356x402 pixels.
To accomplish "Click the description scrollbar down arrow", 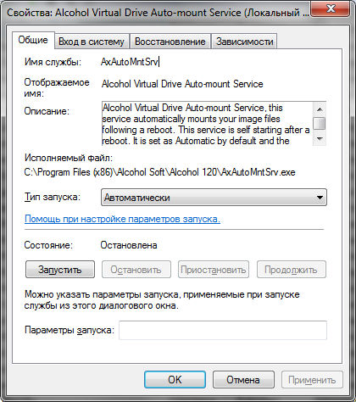I will click(x=320, y=138).
